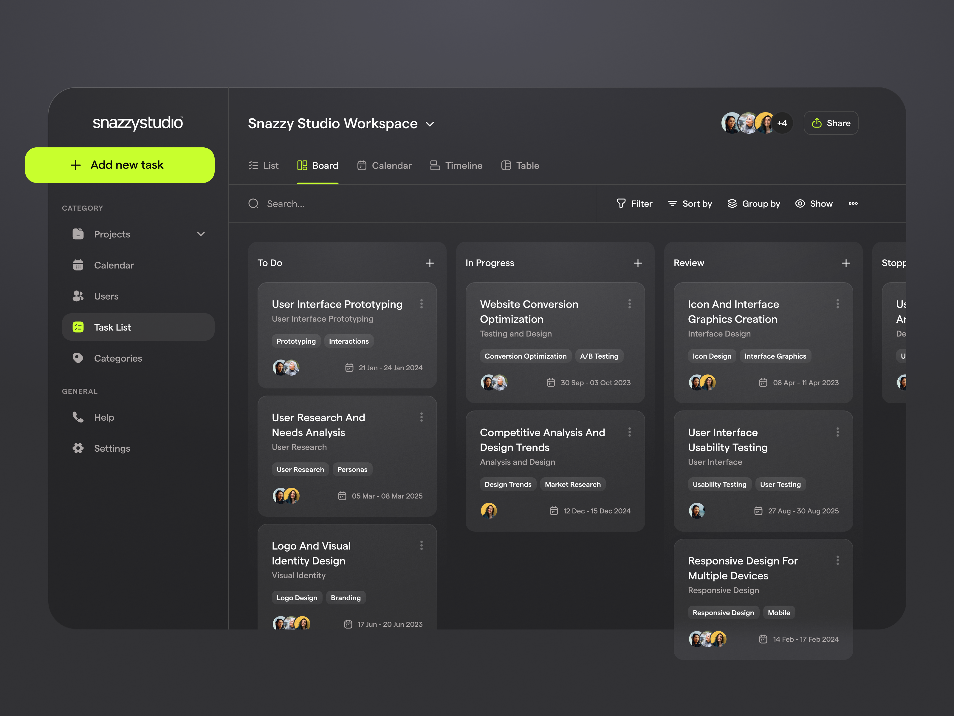
Task: Open the Sort by menu
Action: (x=690, y=204)
